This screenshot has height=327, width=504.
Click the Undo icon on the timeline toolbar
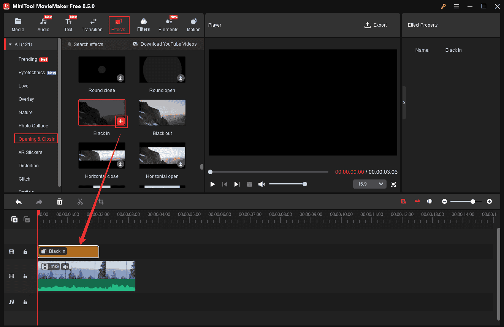click(18, 202)
